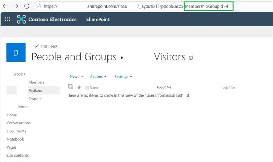Image resolution: width=273 pixels, height=162 pixels.
Task: Click the pencil icon beside EDIT LINKS
Action: coord(37,46)
